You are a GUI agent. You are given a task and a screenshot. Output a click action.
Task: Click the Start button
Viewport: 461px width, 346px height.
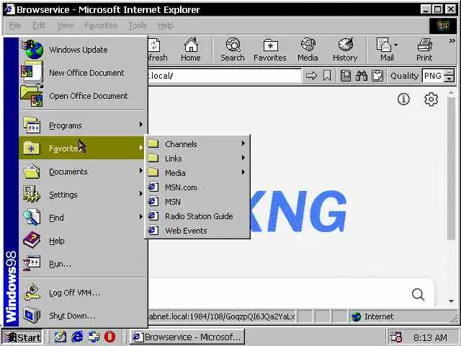click(x=22, y=337)
